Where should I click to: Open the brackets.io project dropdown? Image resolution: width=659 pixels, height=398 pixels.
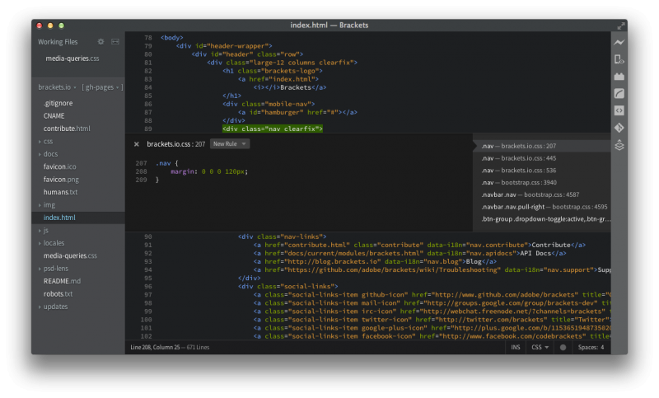coord(57,87)
